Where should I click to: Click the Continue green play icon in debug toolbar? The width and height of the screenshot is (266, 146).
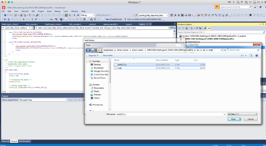click(24, 19)
